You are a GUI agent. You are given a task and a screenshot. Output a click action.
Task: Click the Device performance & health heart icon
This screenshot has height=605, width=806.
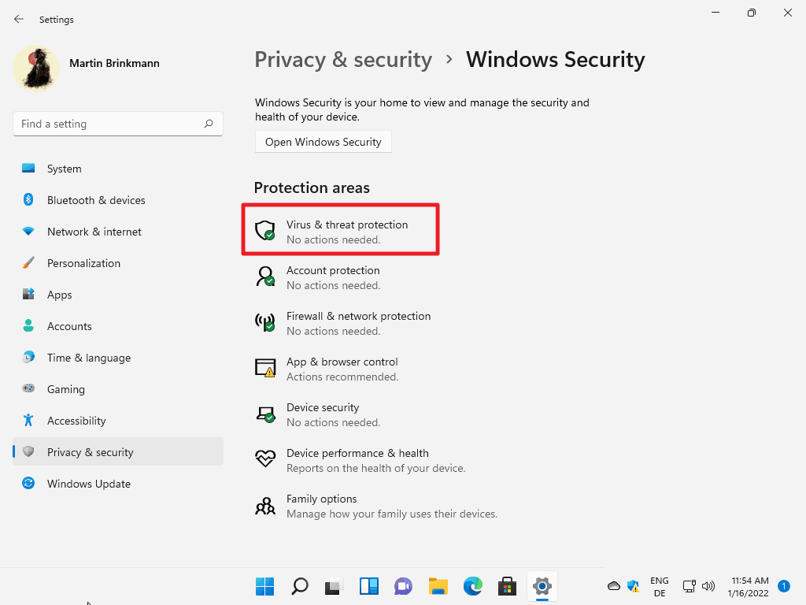[x=264, y=458]
